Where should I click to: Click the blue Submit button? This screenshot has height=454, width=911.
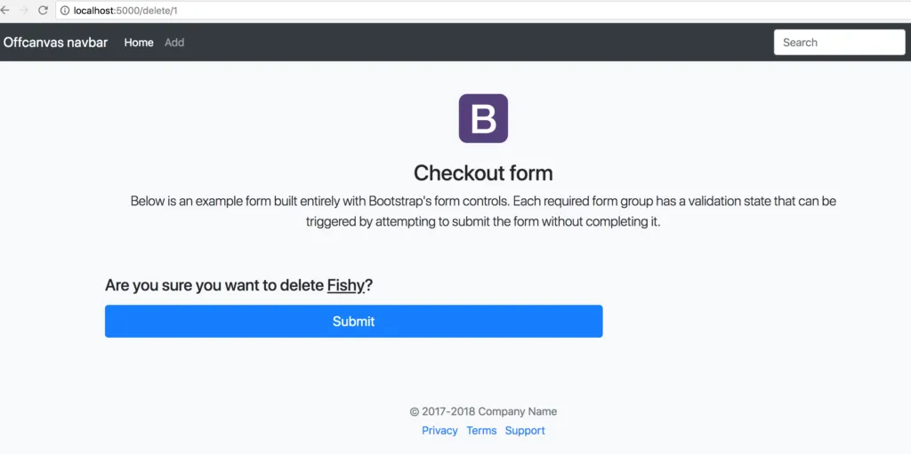(354, 321)
